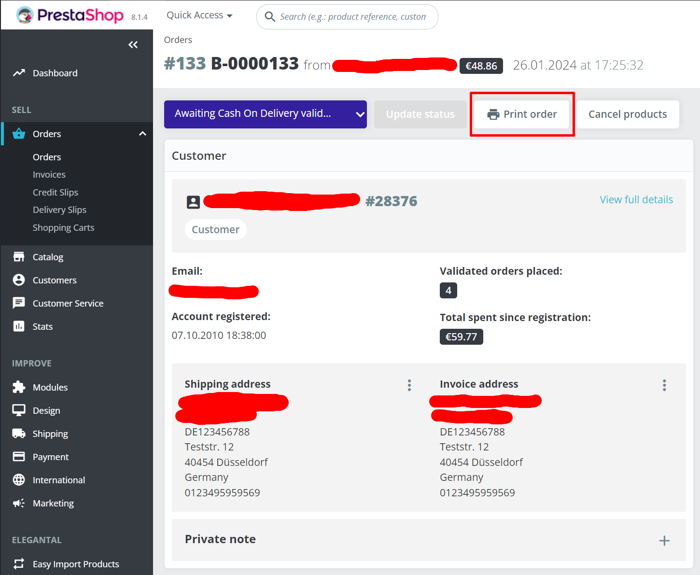Open the Payment menu
700x575 pixels.
[51, 457]
